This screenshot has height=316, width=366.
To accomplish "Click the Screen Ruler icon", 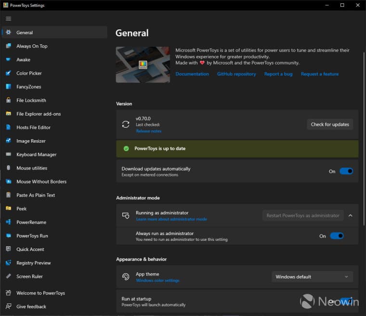I will pyautogui.click(x=8, y=276).
